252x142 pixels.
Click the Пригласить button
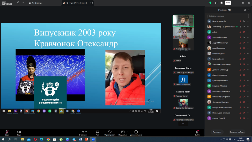(217, 132)
